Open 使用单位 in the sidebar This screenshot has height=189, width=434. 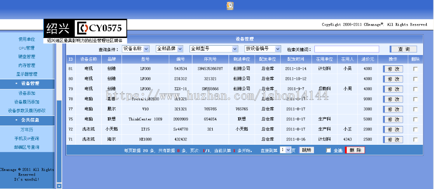[27, 39]
